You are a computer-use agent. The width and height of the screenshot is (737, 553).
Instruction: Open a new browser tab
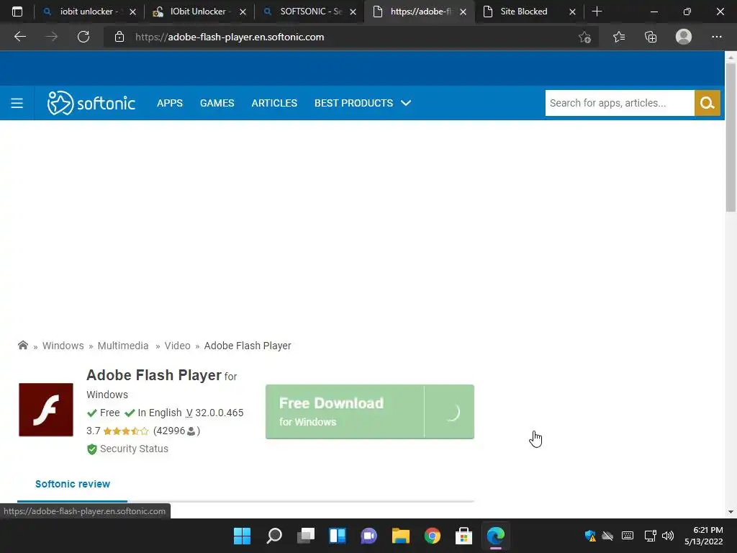[597, 12]
